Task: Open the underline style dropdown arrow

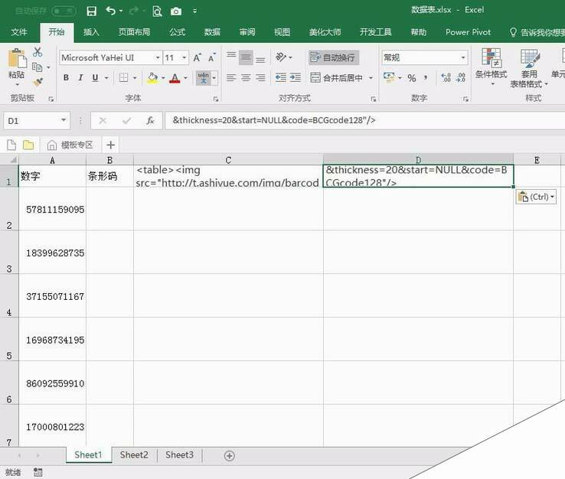Action: point(106,77)
